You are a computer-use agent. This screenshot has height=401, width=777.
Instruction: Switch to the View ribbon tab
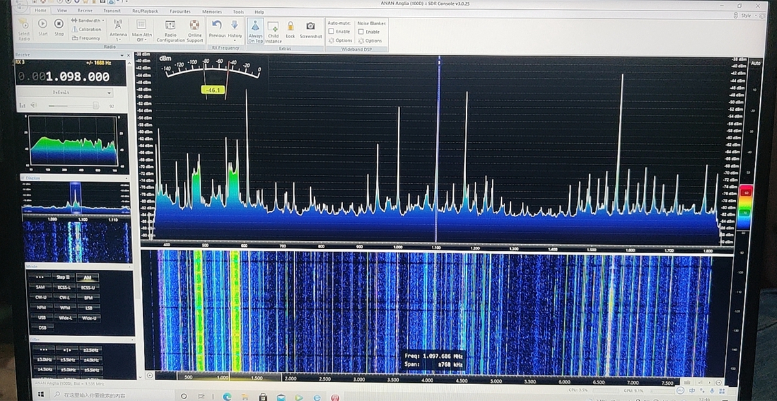[62, 11]
